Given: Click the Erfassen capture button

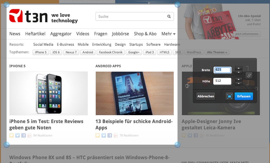Looking at the screenshot, I should coord(244,96).
